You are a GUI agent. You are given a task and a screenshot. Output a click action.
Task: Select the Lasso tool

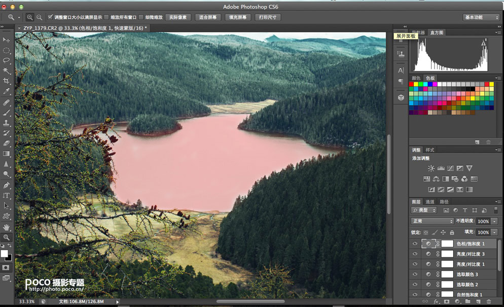coord(6,61)
